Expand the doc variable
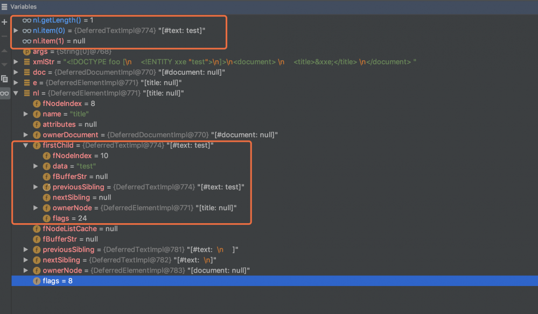Image resolution: width=538 pixels, height=314 pixels. coord(16,72)
